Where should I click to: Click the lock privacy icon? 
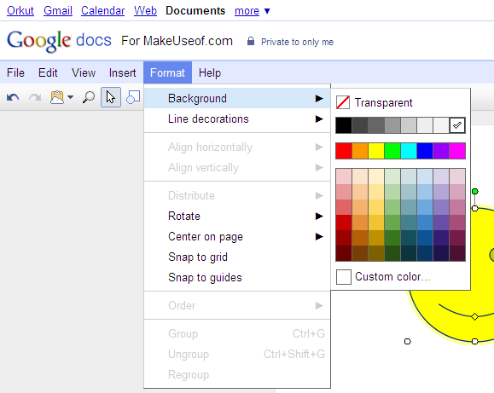[251, 41]
